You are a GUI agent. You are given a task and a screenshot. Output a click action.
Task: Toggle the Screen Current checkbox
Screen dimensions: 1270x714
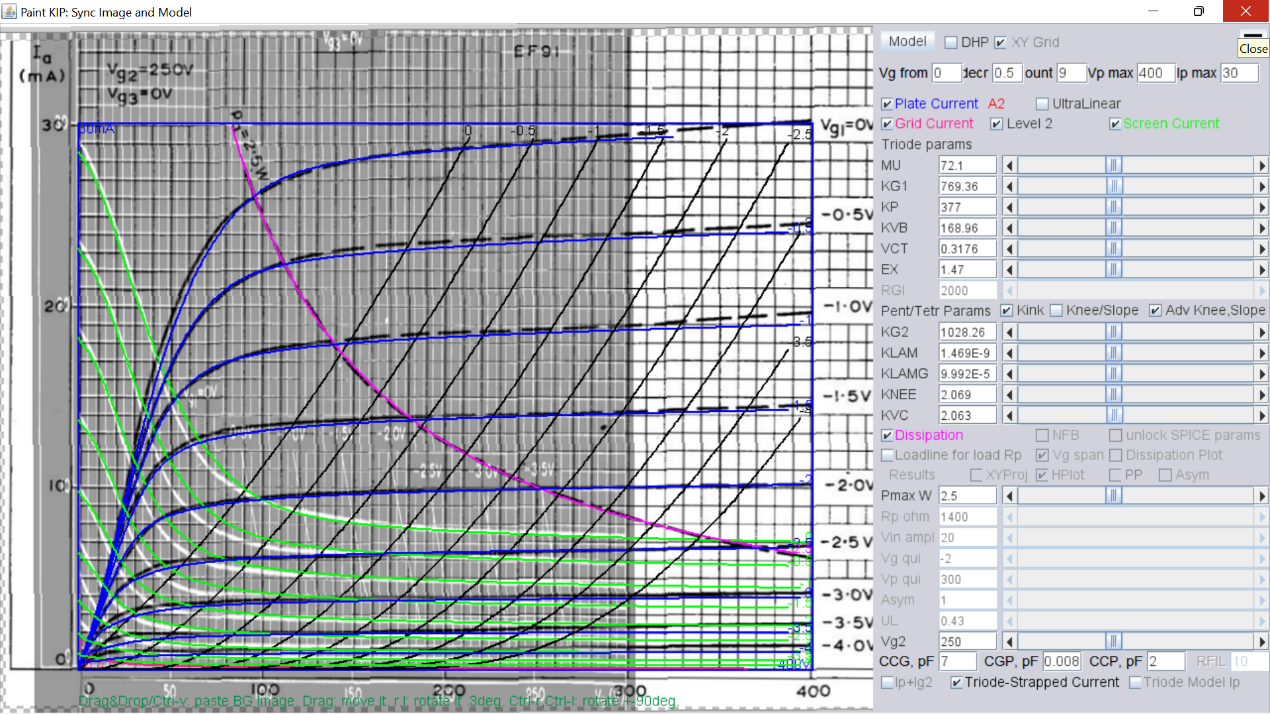(x=1115, y=124)
